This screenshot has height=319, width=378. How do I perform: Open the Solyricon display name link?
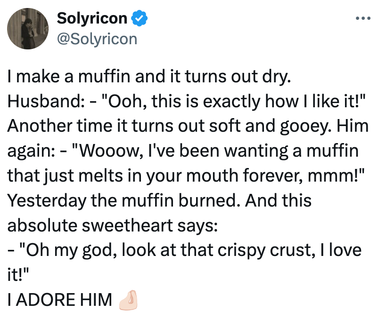[x=92, y=19]
